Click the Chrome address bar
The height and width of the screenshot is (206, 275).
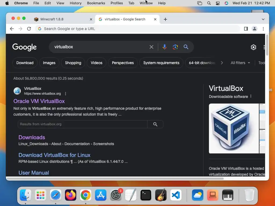pos(138,29)
